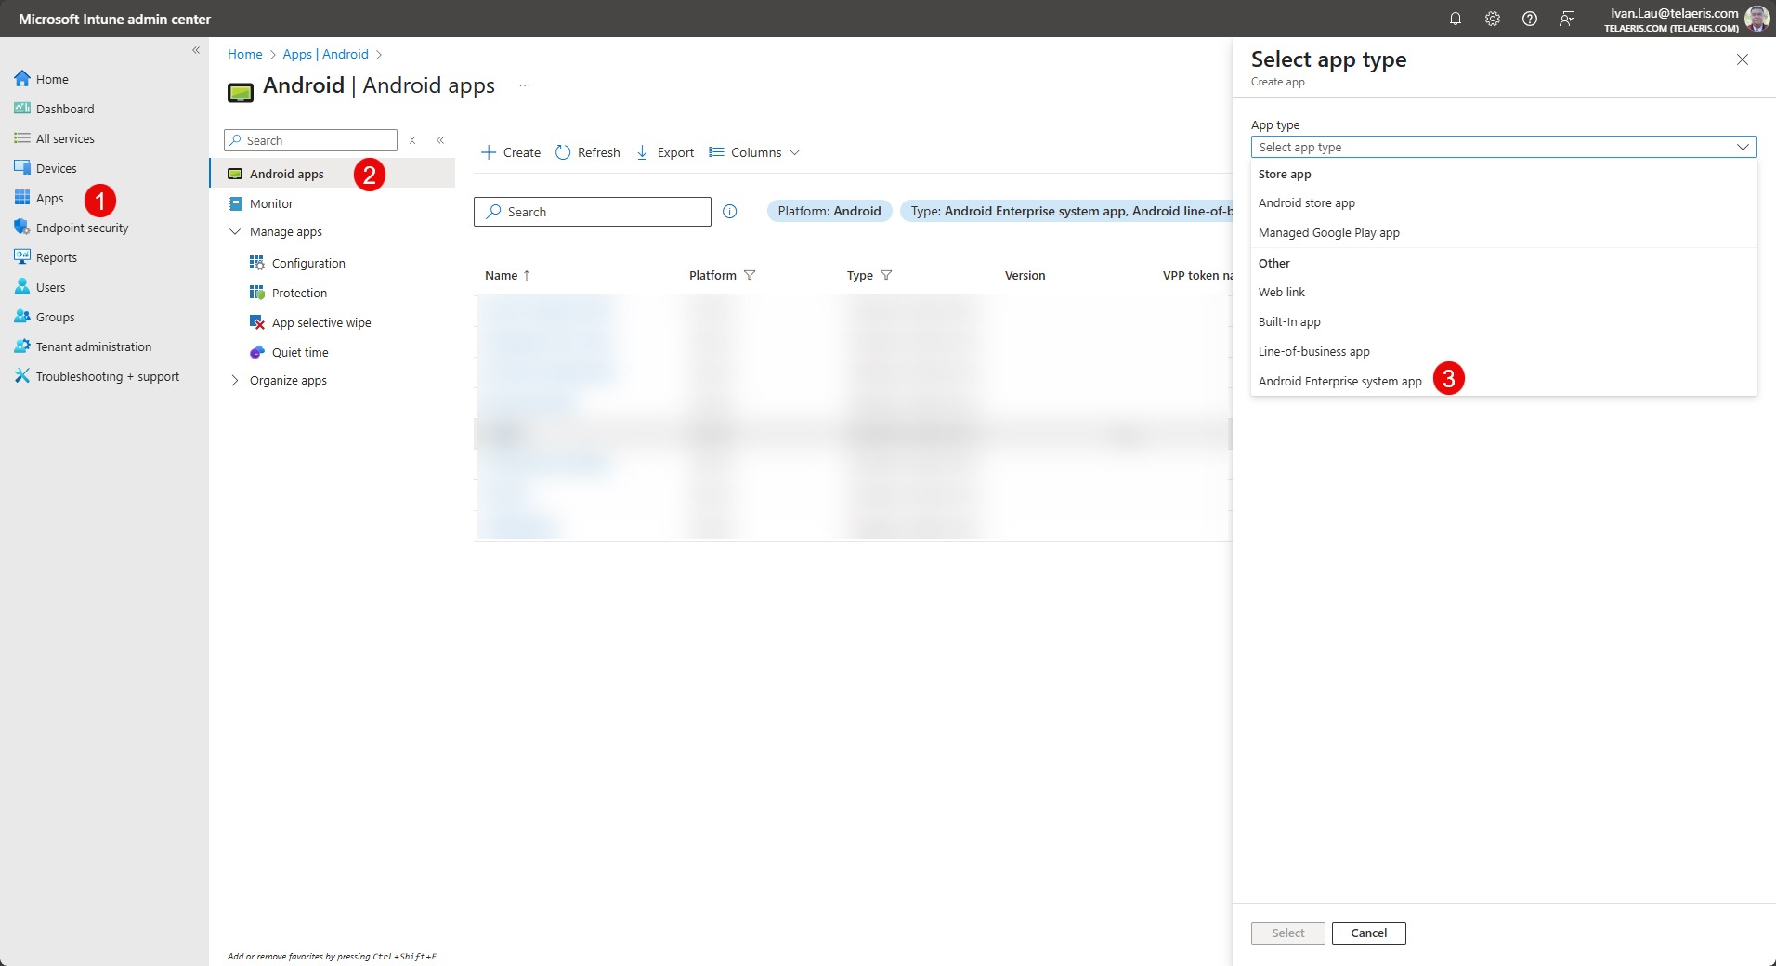Collapse the Manage apps section
The image size is (1776, 966).
pos(235,232)
